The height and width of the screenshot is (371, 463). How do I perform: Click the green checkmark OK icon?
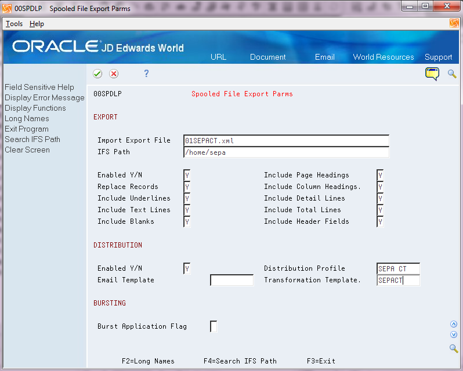coord(97,74)
